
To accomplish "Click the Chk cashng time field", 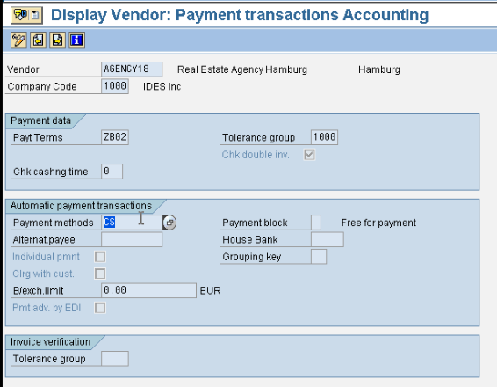I will pyautogui.click(x=112, y=172).
